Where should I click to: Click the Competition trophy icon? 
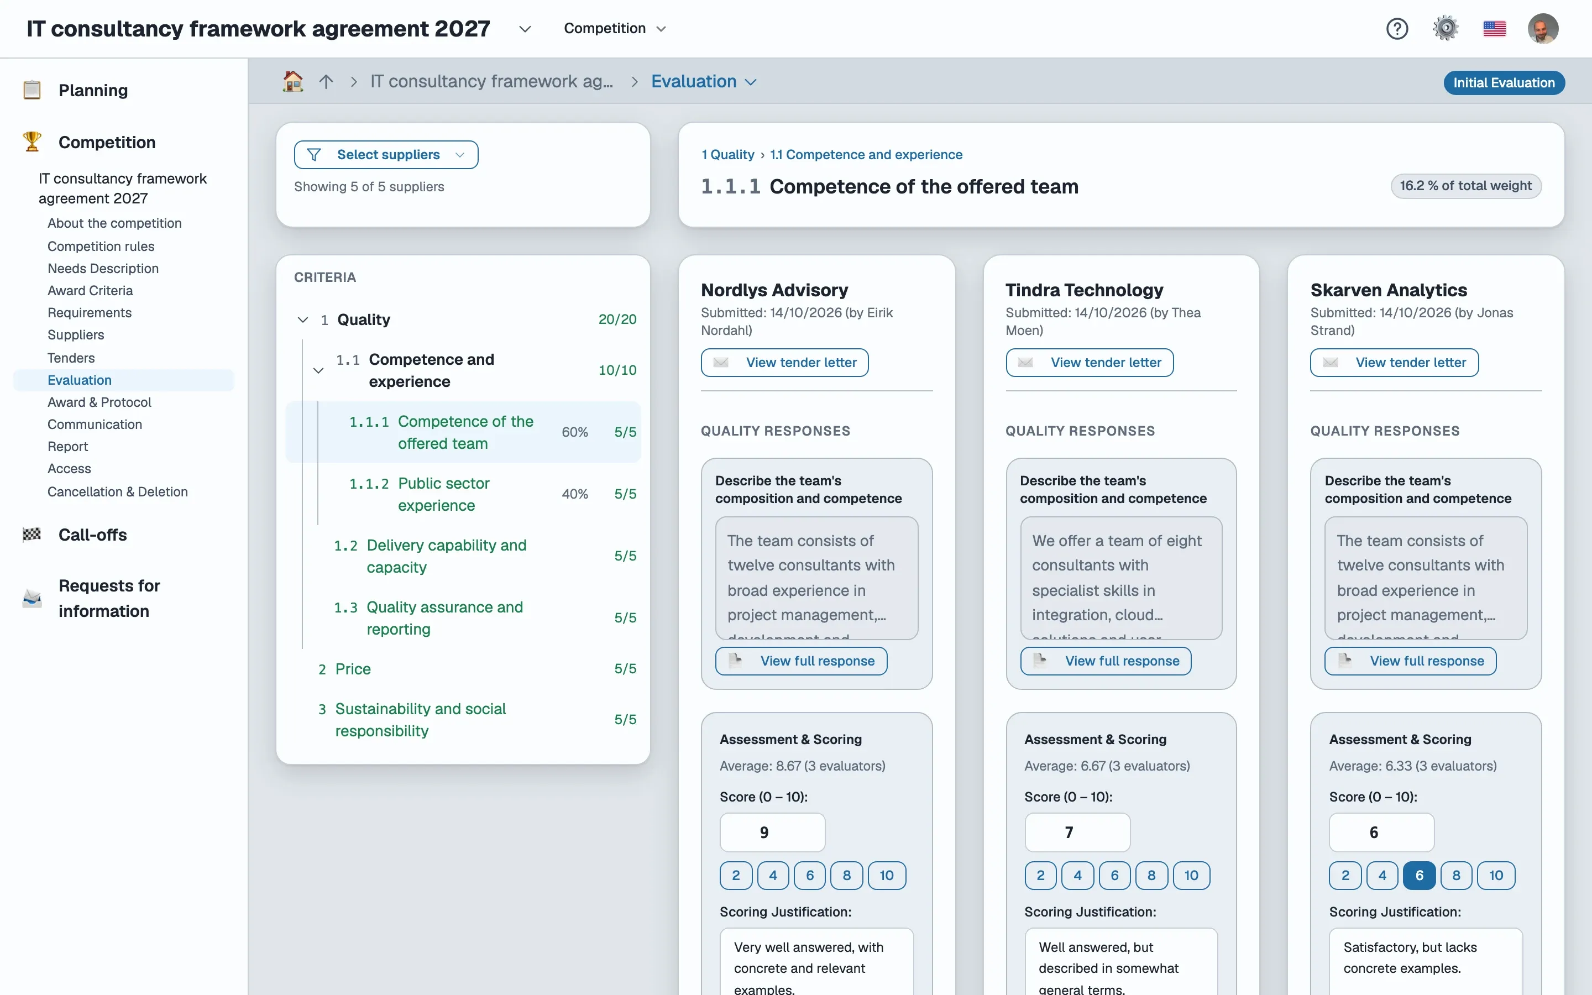click(x=32, y=142)
